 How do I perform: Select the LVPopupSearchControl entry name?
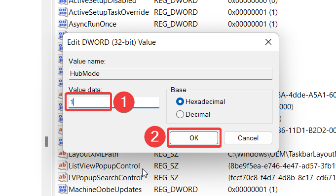pyautogui.click(x=106, y=178)
